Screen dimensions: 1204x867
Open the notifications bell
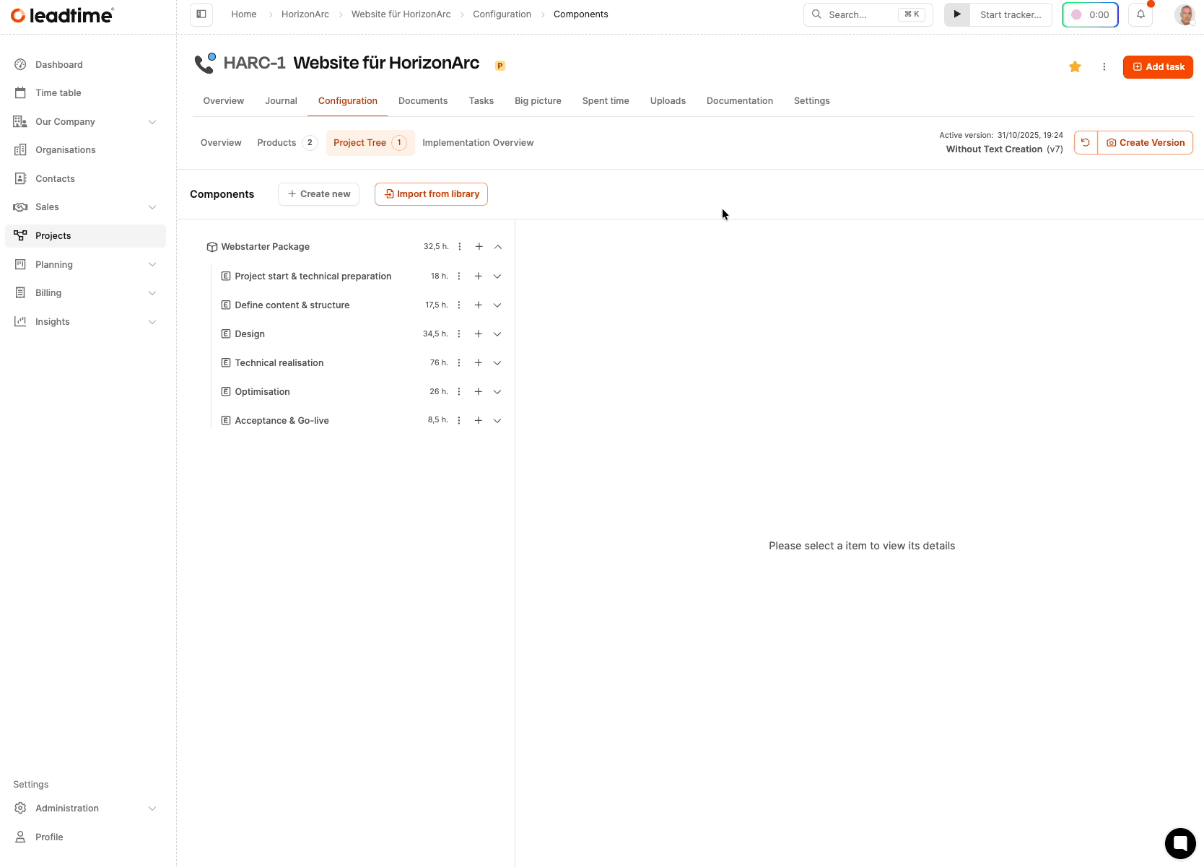point(1140,14)
